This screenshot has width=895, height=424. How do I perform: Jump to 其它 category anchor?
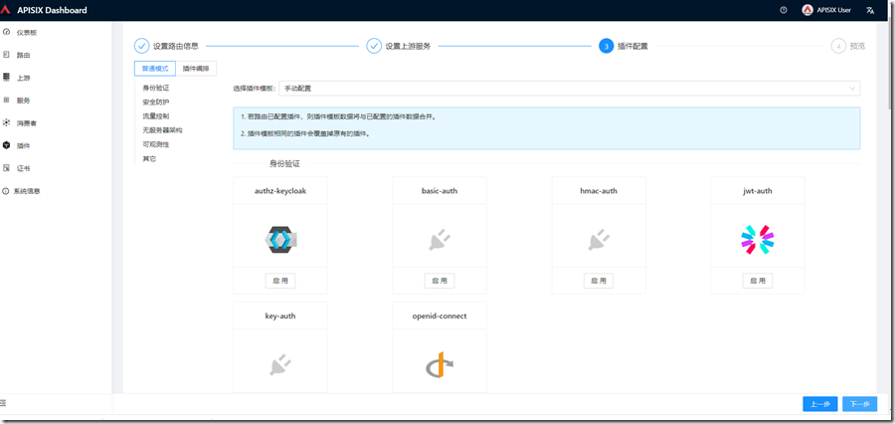coord(149,159)
